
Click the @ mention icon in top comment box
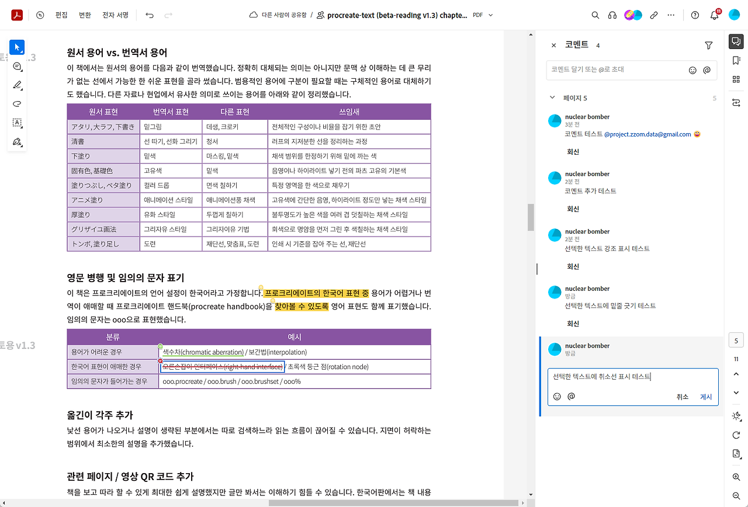707,70
